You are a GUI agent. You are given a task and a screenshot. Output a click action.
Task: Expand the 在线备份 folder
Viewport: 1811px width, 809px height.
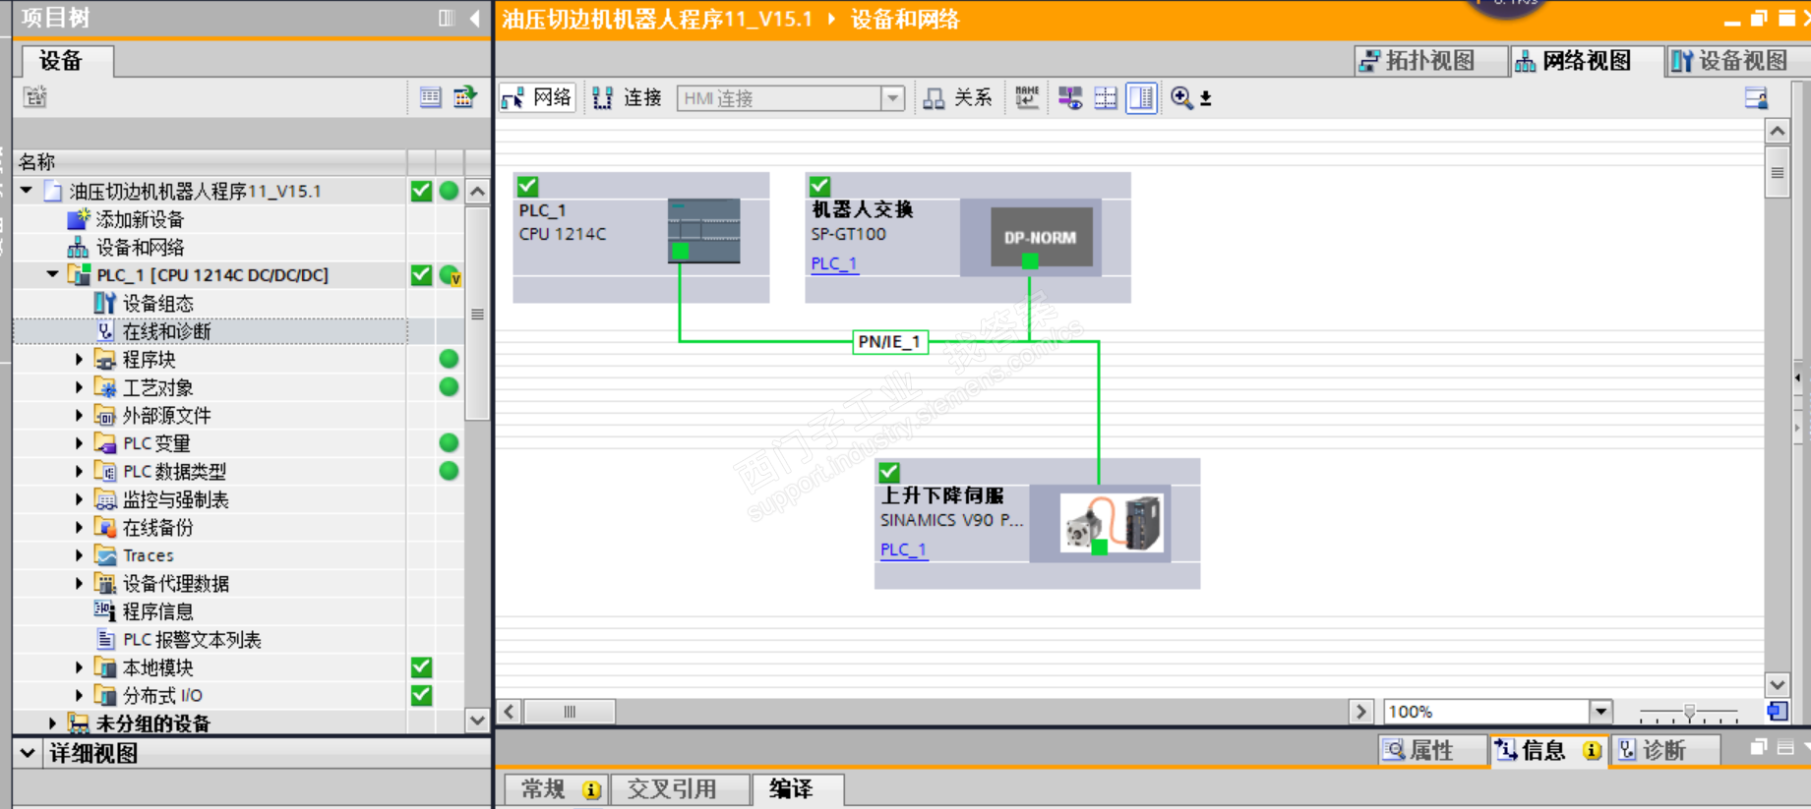point(79,528)
